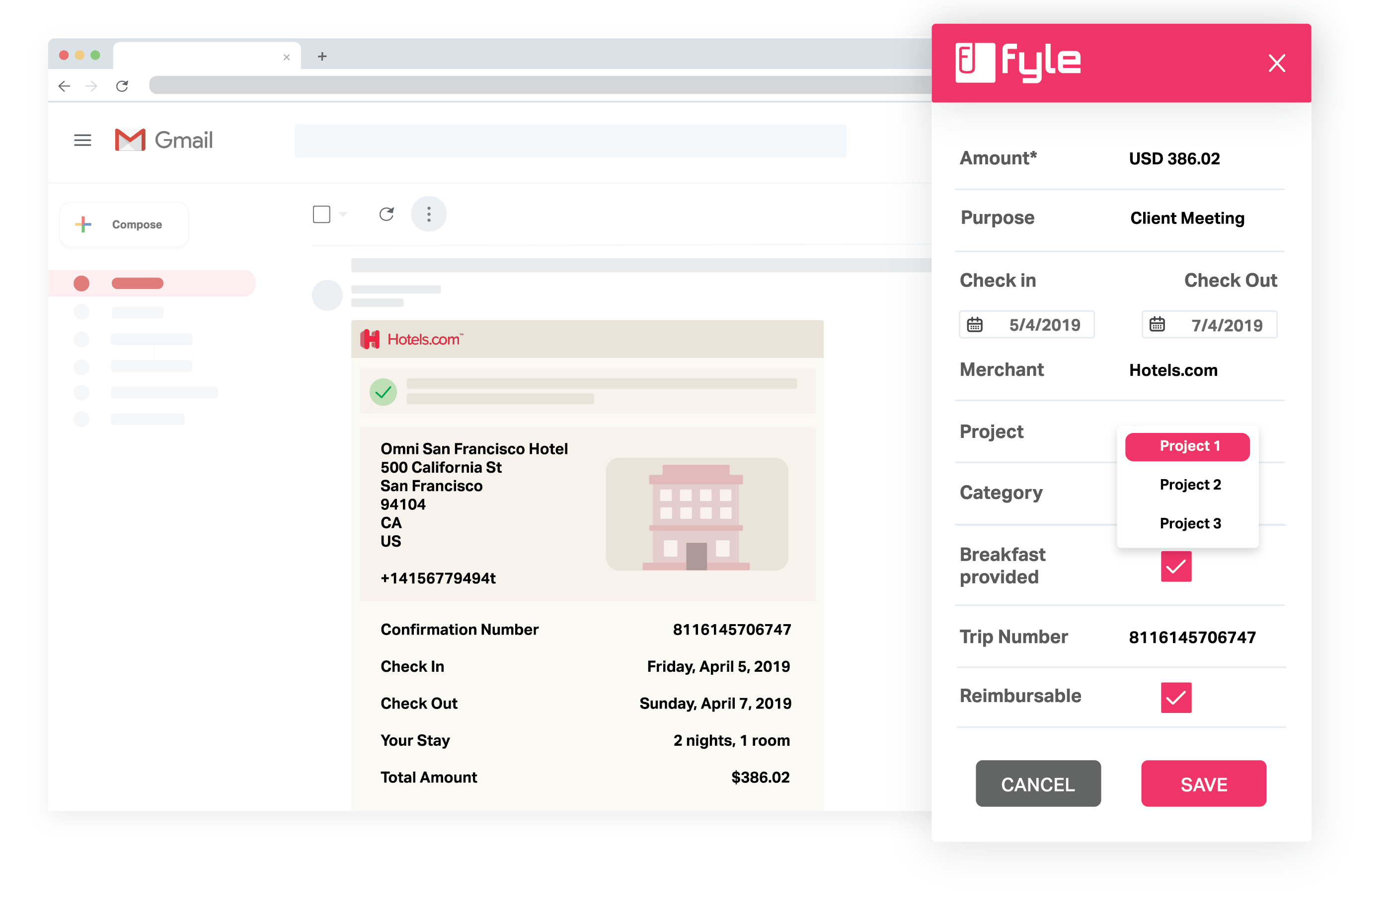Refresh the Gmail inbox list
Viewport: 1396px width, 923px height.
click(387, 214)
